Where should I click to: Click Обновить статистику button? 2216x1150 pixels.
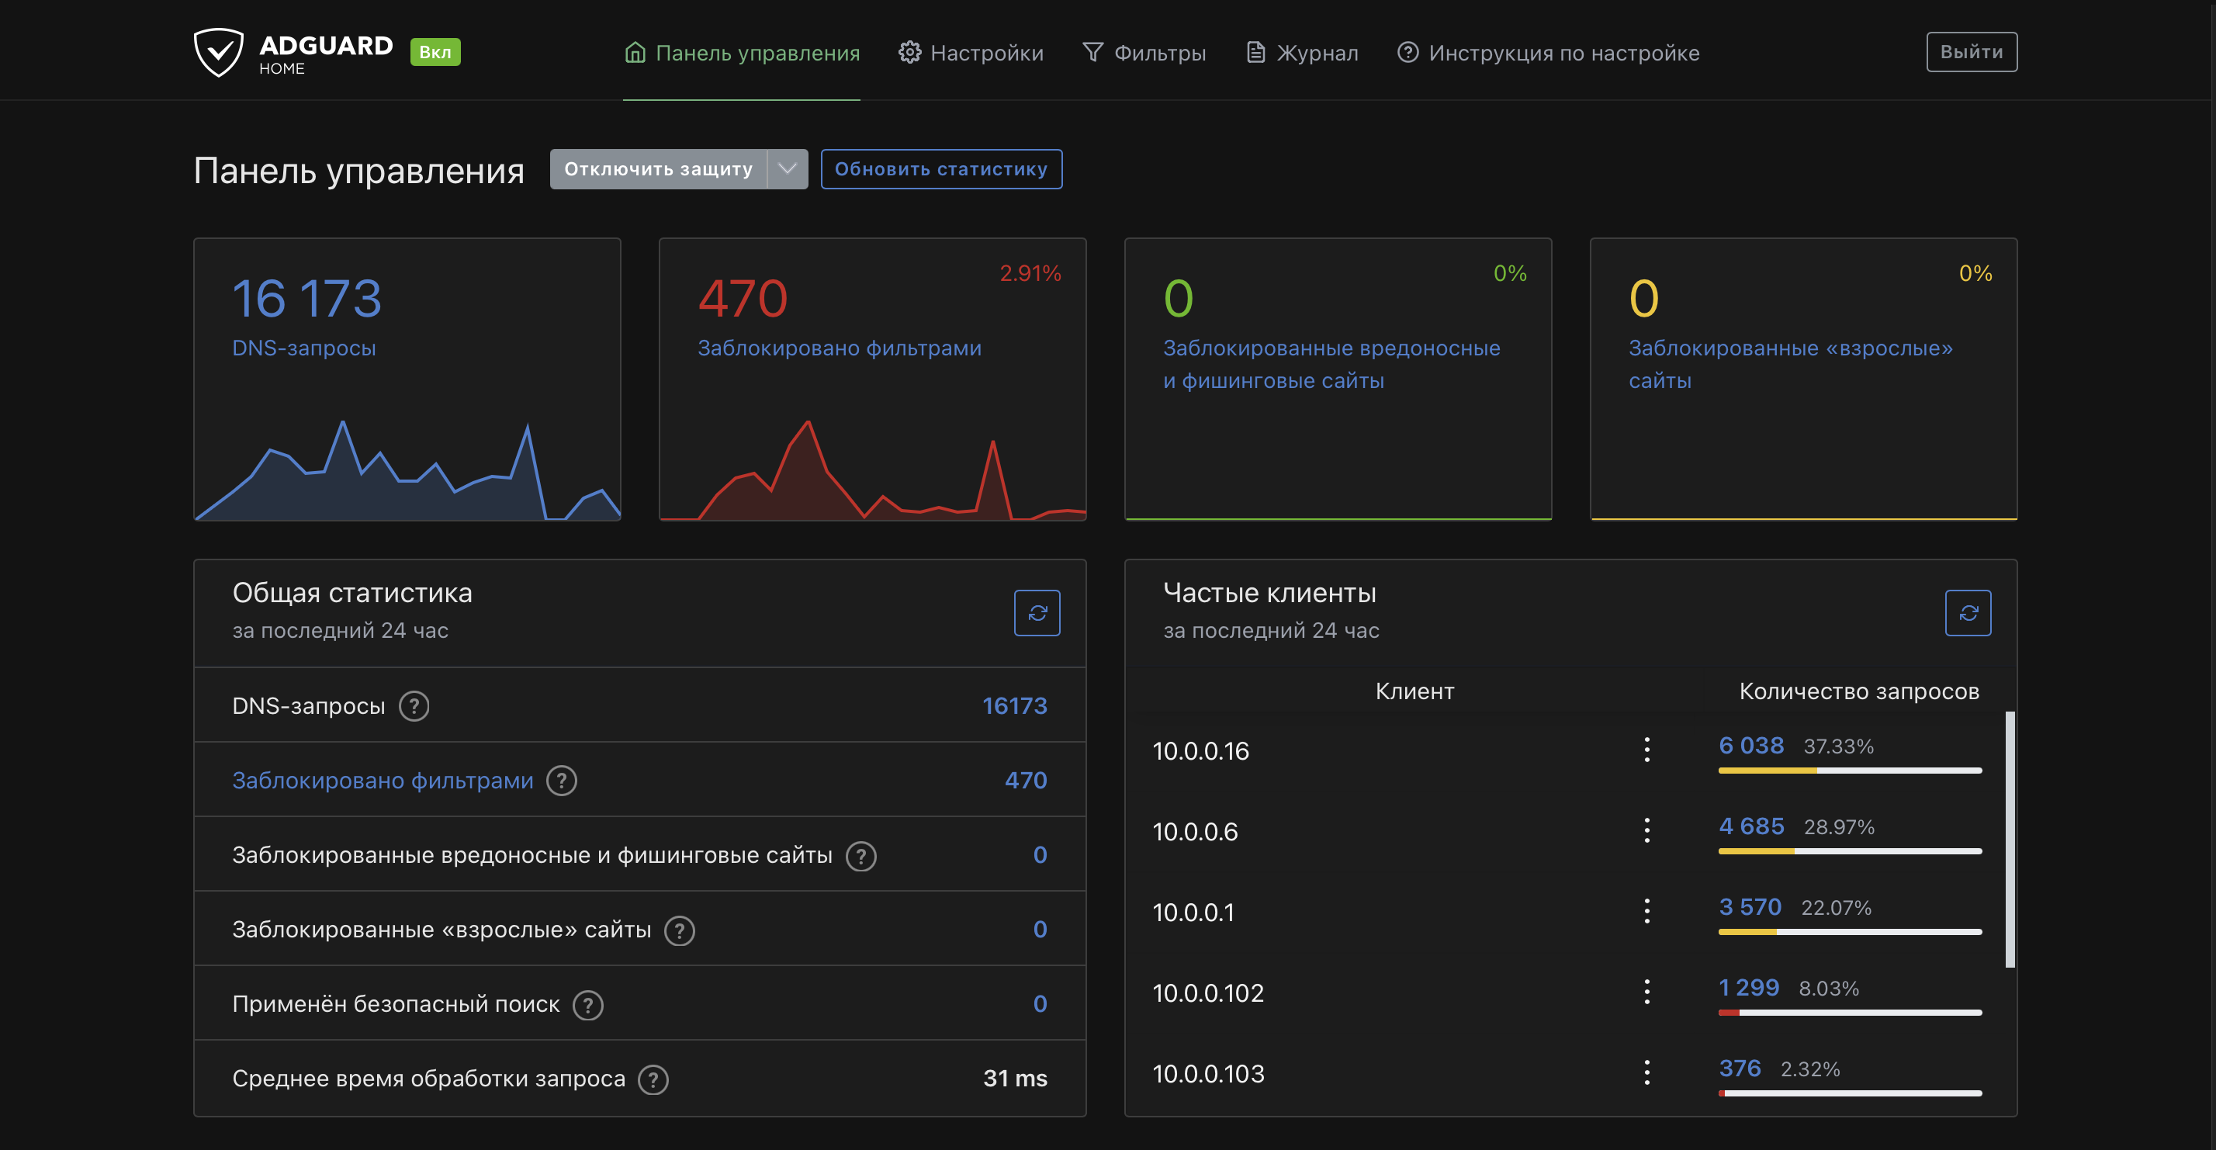pyautogui.click(x=941, y=168)
